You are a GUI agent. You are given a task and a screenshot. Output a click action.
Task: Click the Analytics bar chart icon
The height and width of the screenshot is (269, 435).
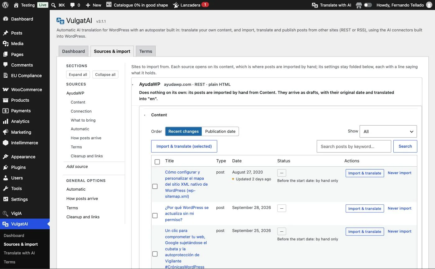(x=5, y=121)
